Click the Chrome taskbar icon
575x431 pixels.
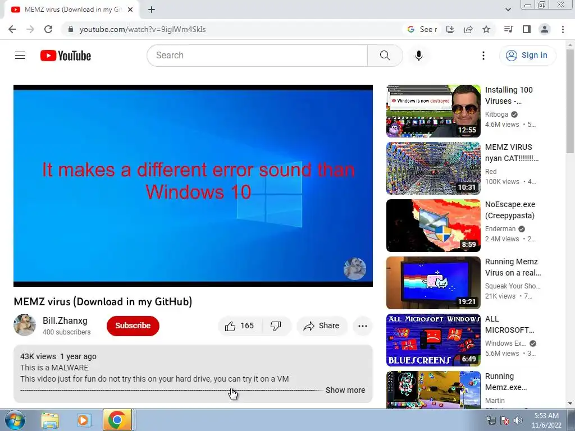[x=117, y=420]
